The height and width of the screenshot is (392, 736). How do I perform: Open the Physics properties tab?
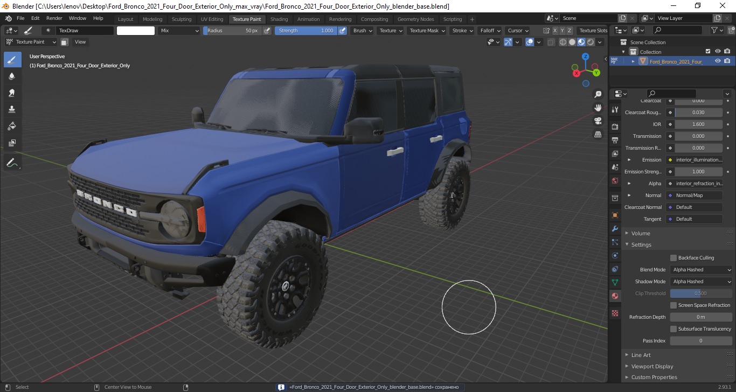(x=615, y=255)
